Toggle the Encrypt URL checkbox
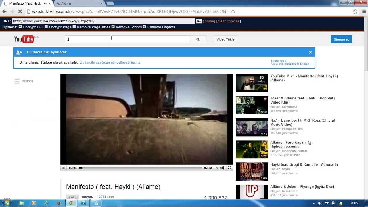Image resolution: width=368 pixels, height=207 pixels. (x=20, y=26)
